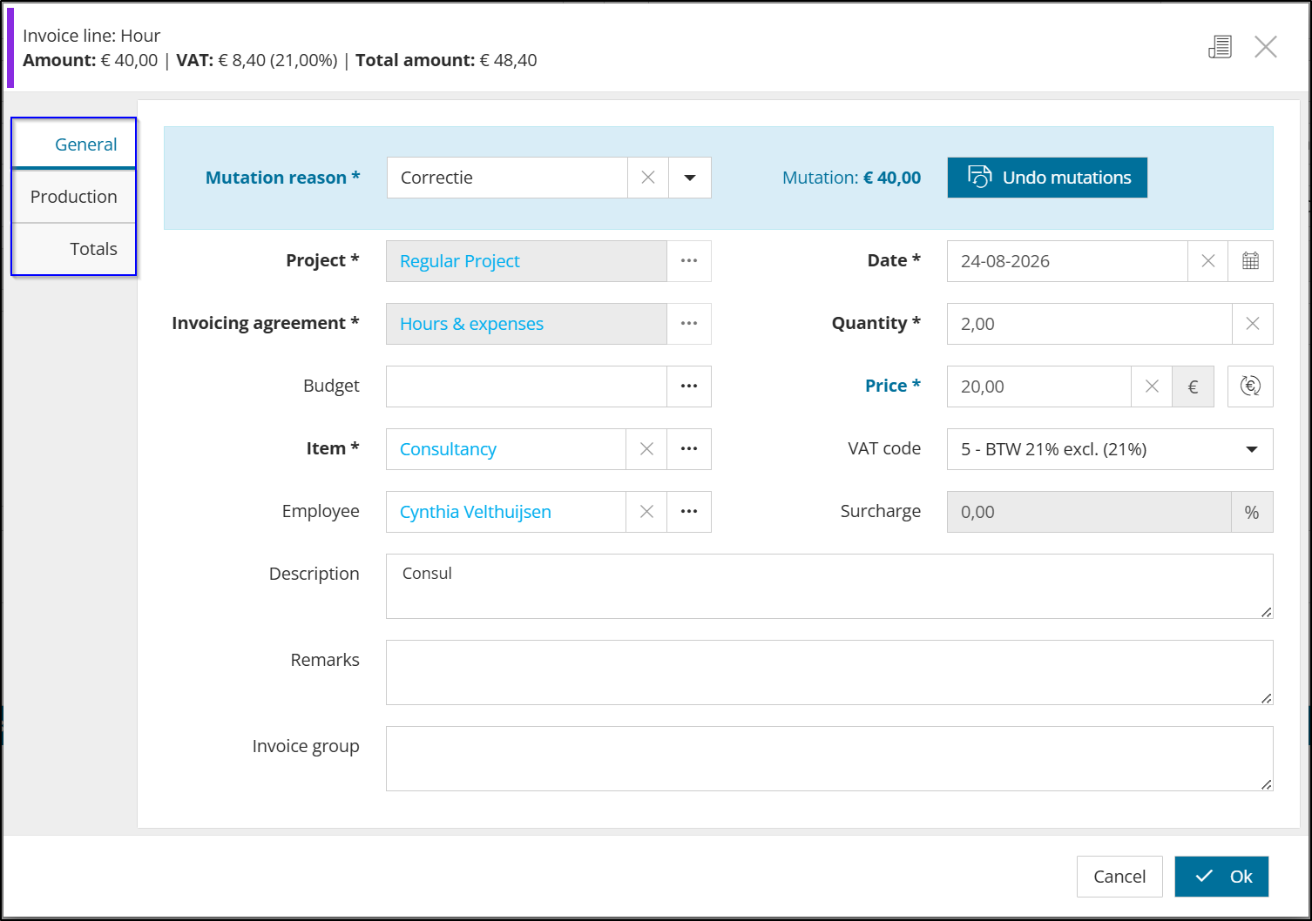Click the Date input field

coord(1067,261)
